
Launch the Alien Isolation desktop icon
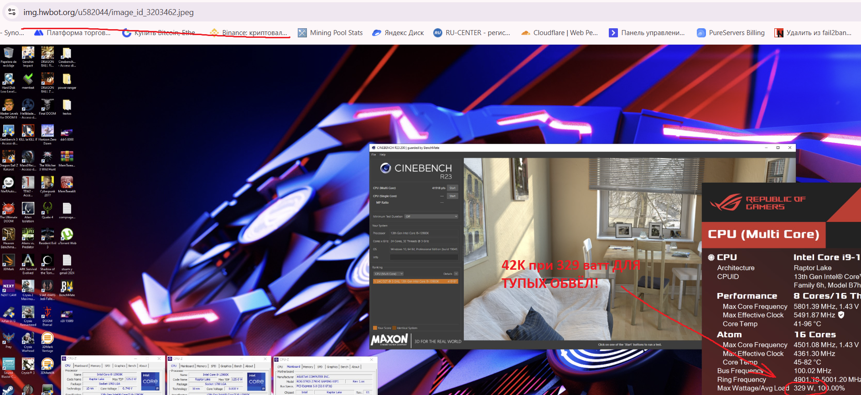pos(28,213)
